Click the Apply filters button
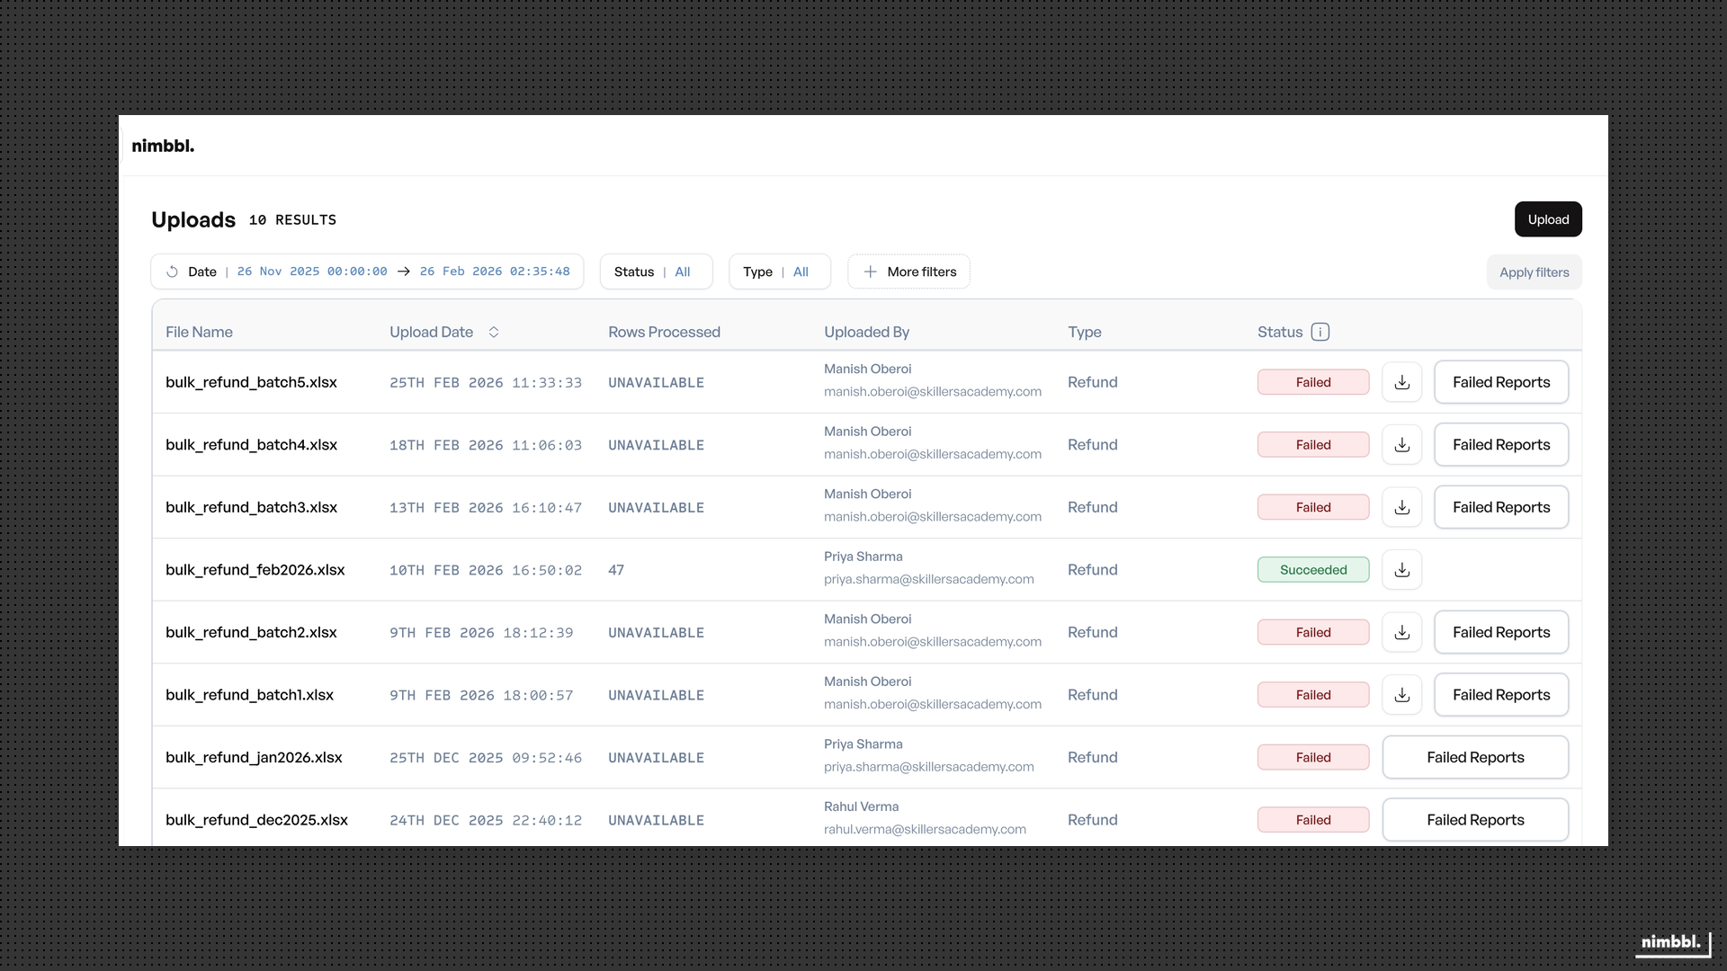The height and width of the screenshot is (971, 1727). [x=1534, y=272]
